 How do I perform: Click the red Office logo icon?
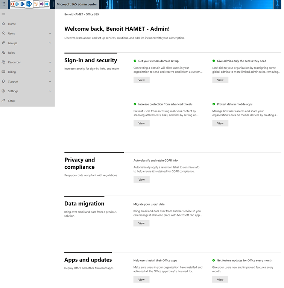click(12, 4)
